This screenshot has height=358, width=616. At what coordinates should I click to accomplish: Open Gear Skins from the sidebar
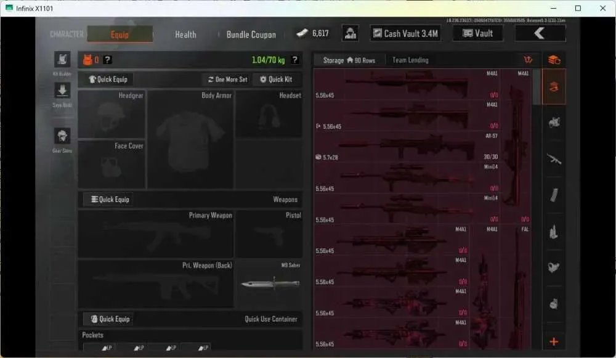pyautogui.click(x=62, y=136)
